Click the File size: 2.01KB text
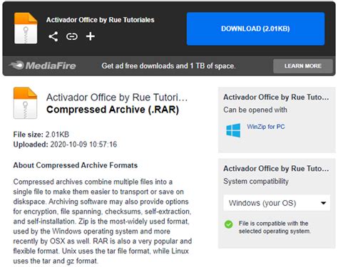Image resolution: width=338 pixels, height=267 pixels. (x=41, y=135)
